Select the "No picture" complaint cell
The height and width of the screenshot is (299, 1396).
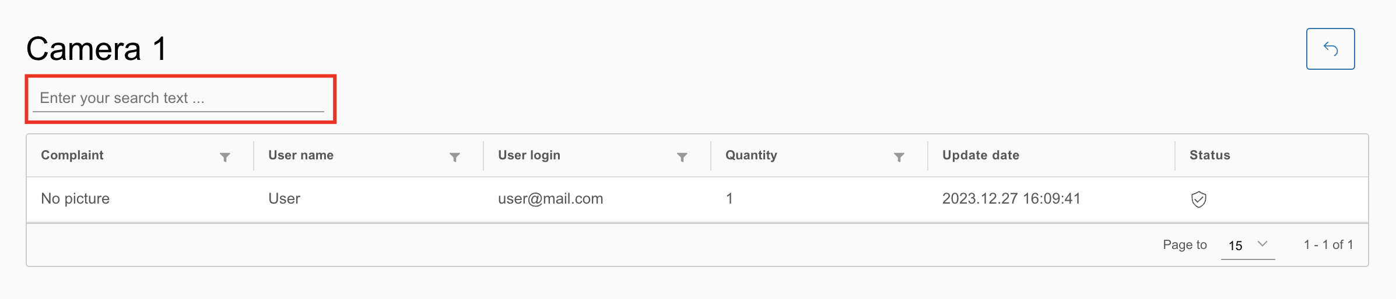75,199
